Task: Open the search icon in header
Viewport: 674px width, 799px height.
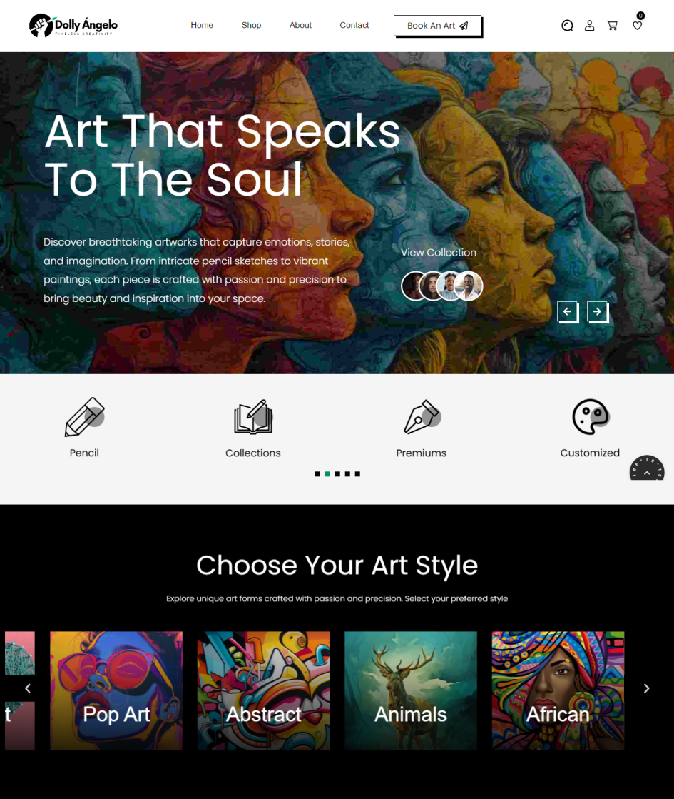Action: tap(567, 26)
